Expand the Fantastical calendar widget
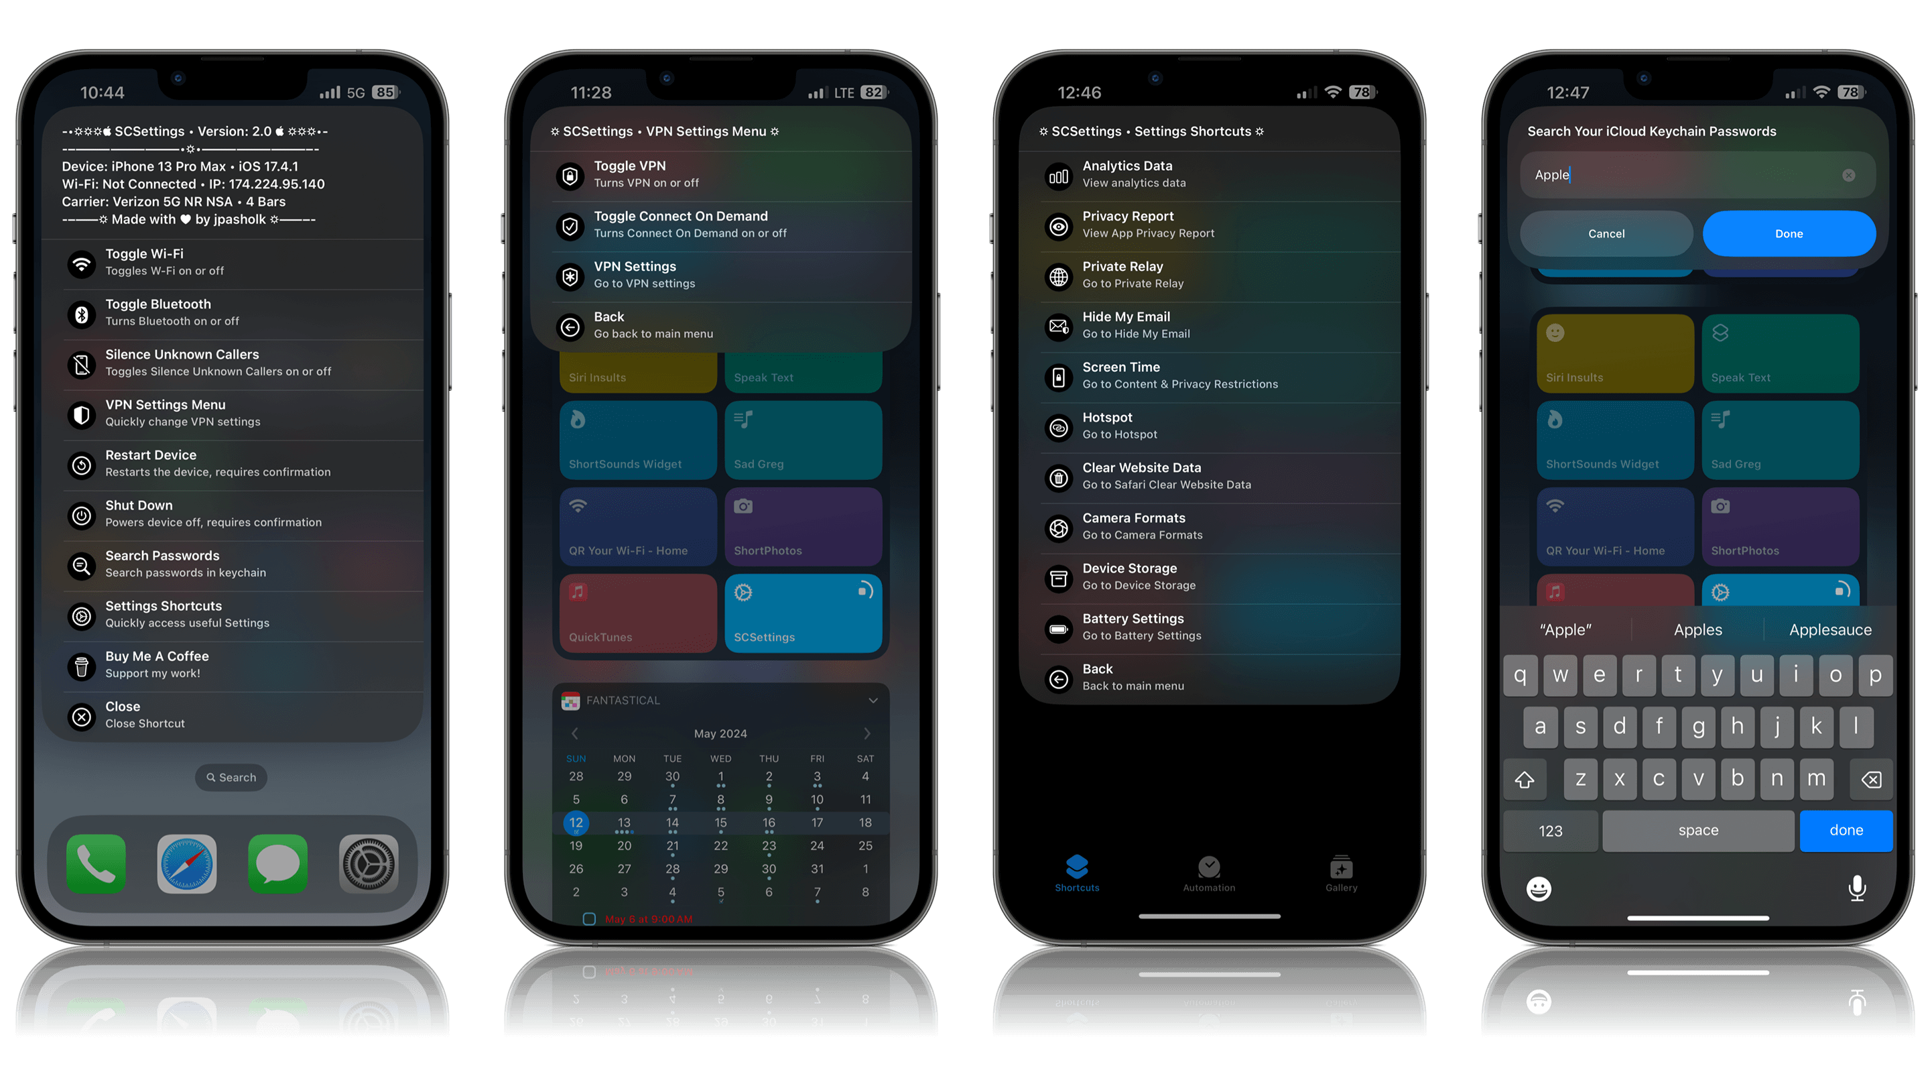The width and height of the screenshot is (1930, 1086). coord(870,700)
